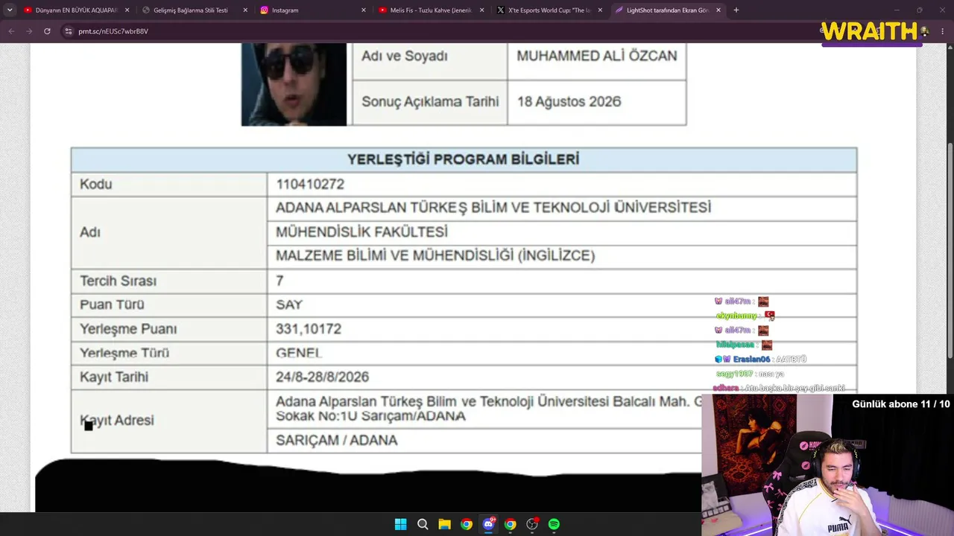This screenshot has height=536, width=954.
Task: Click name MUHAMMED ALİ ÖZCAN
Action: point(597,56)
